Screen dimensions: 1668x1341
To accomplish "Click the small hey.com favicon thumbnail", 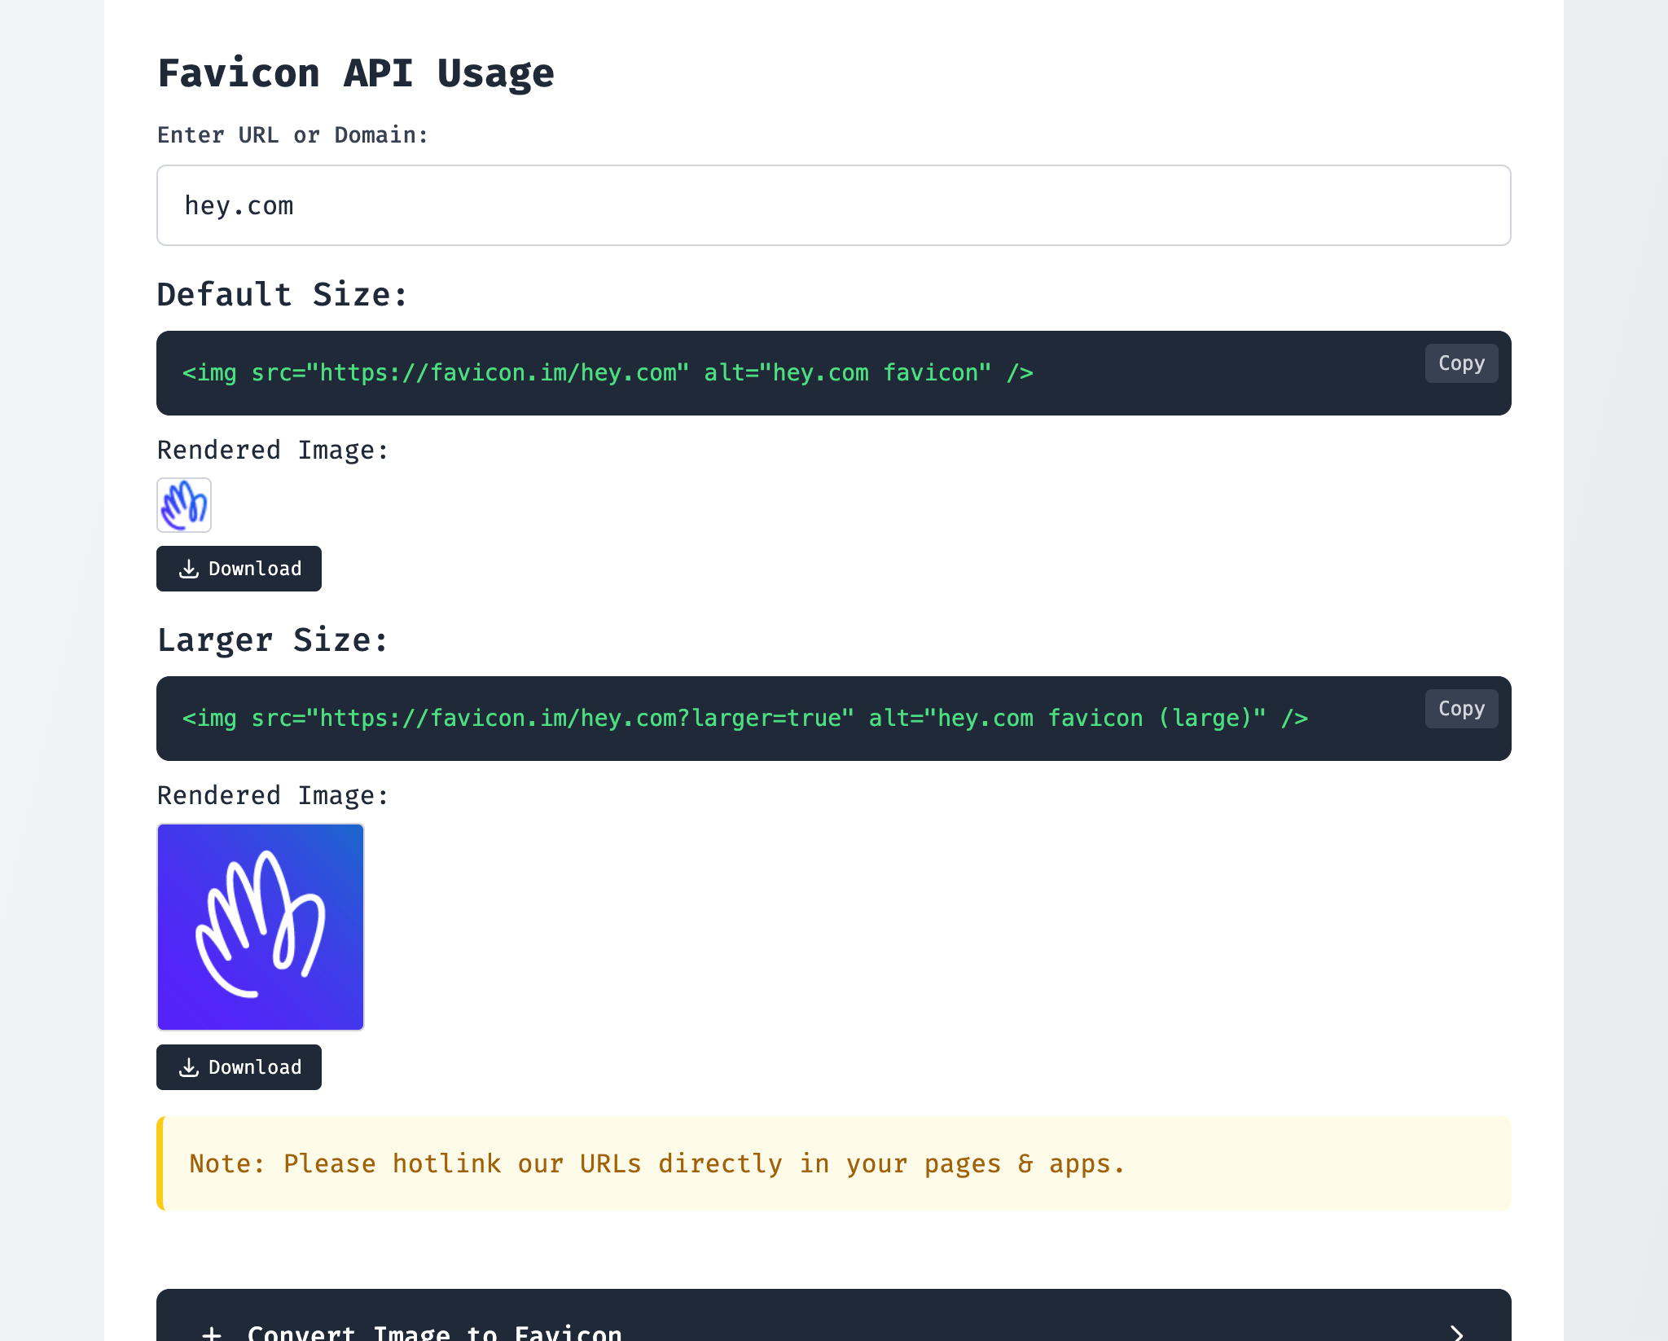I will (x=183, y=505).
